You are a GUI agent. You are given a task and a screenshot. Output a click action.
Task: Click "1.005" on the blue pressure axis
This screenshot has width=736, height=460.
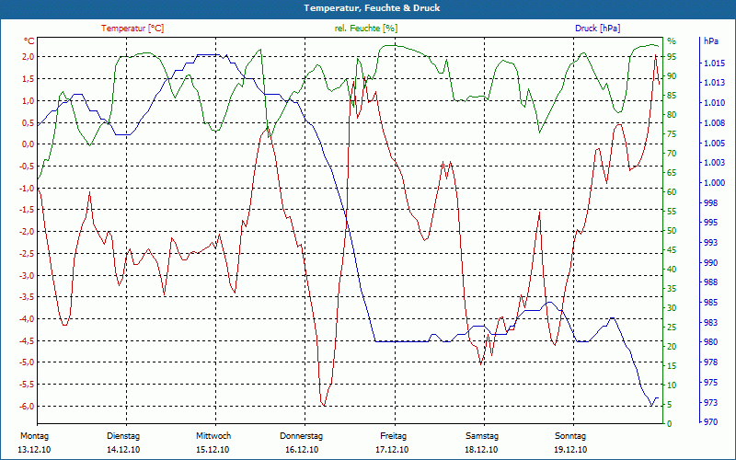point(714,144)
